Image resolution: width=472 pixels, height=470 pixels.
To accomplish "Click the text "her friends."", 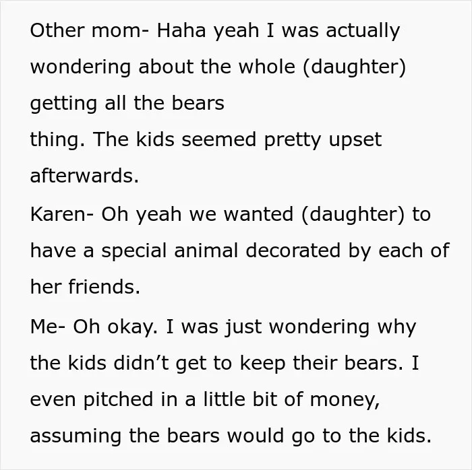I will (85, 287).
